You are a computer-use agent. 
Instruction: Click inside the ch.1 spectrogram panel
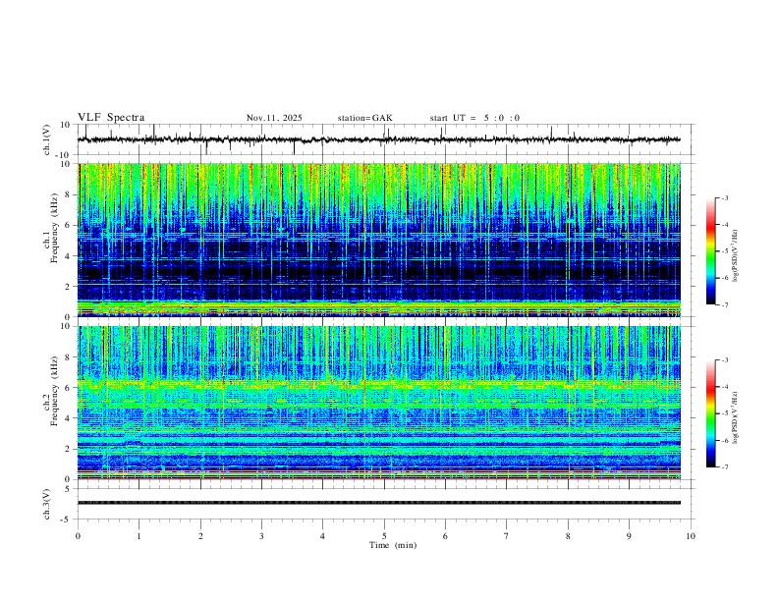[x=378, y=240]
